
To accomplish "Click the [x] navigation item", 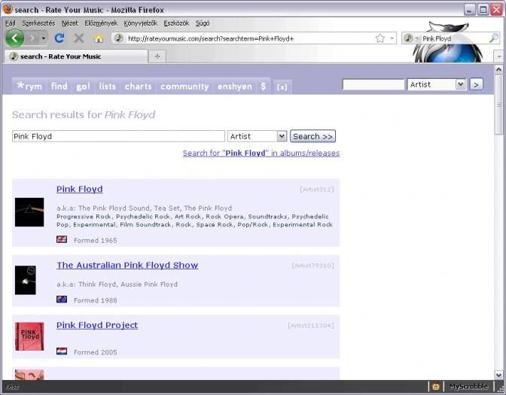I will [282, 87].
